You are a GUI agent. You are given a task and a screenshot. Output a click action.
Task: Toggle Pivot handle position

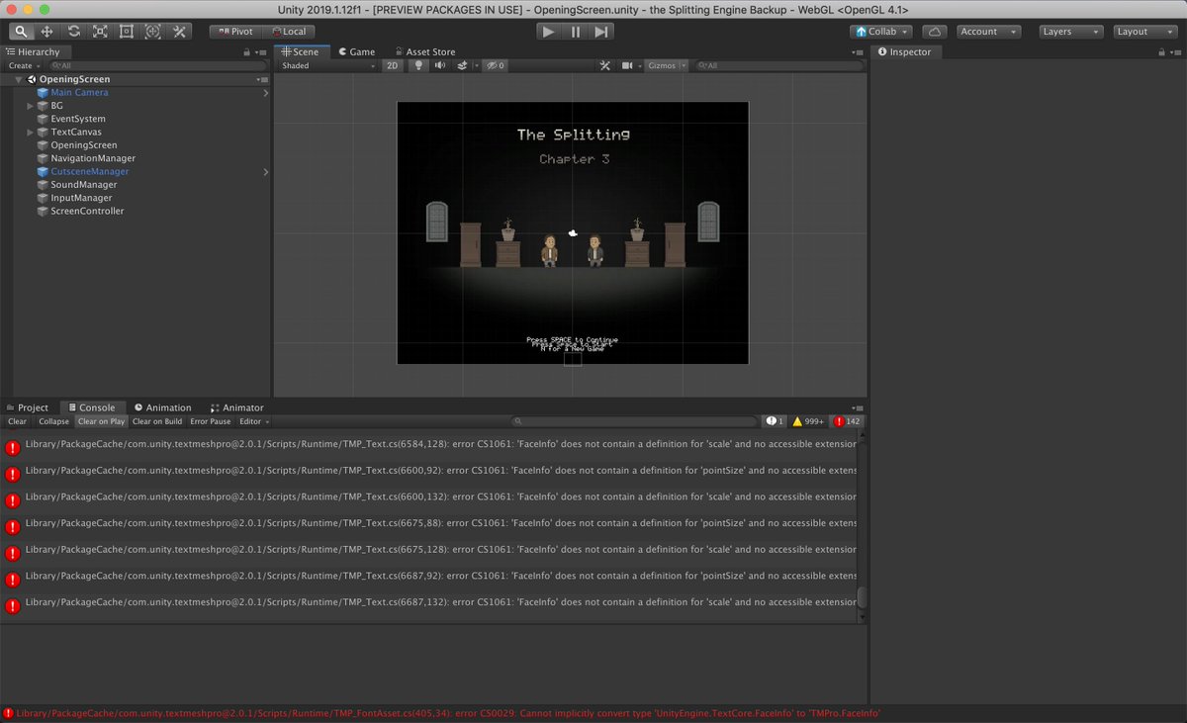point(235,32)
